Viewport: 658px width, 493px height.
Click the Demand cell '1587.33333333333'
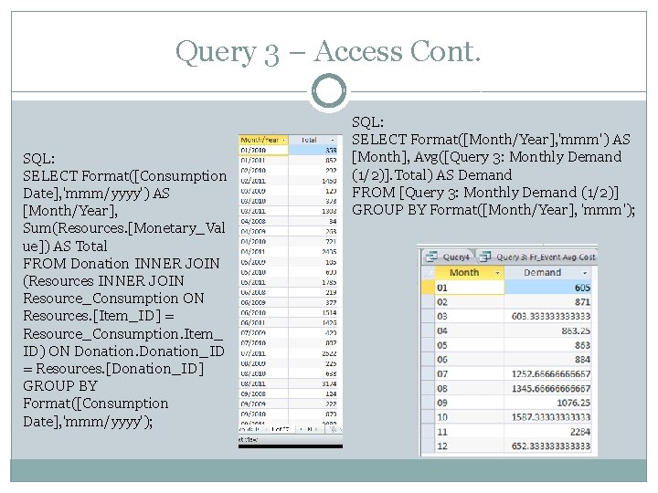(547, 417)
